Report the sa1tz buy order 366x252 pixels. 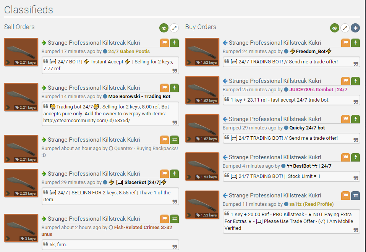pos(346,195)
